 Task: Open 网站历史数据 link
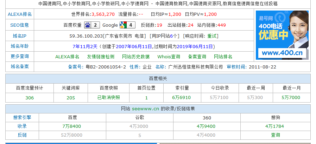point(136,57)
